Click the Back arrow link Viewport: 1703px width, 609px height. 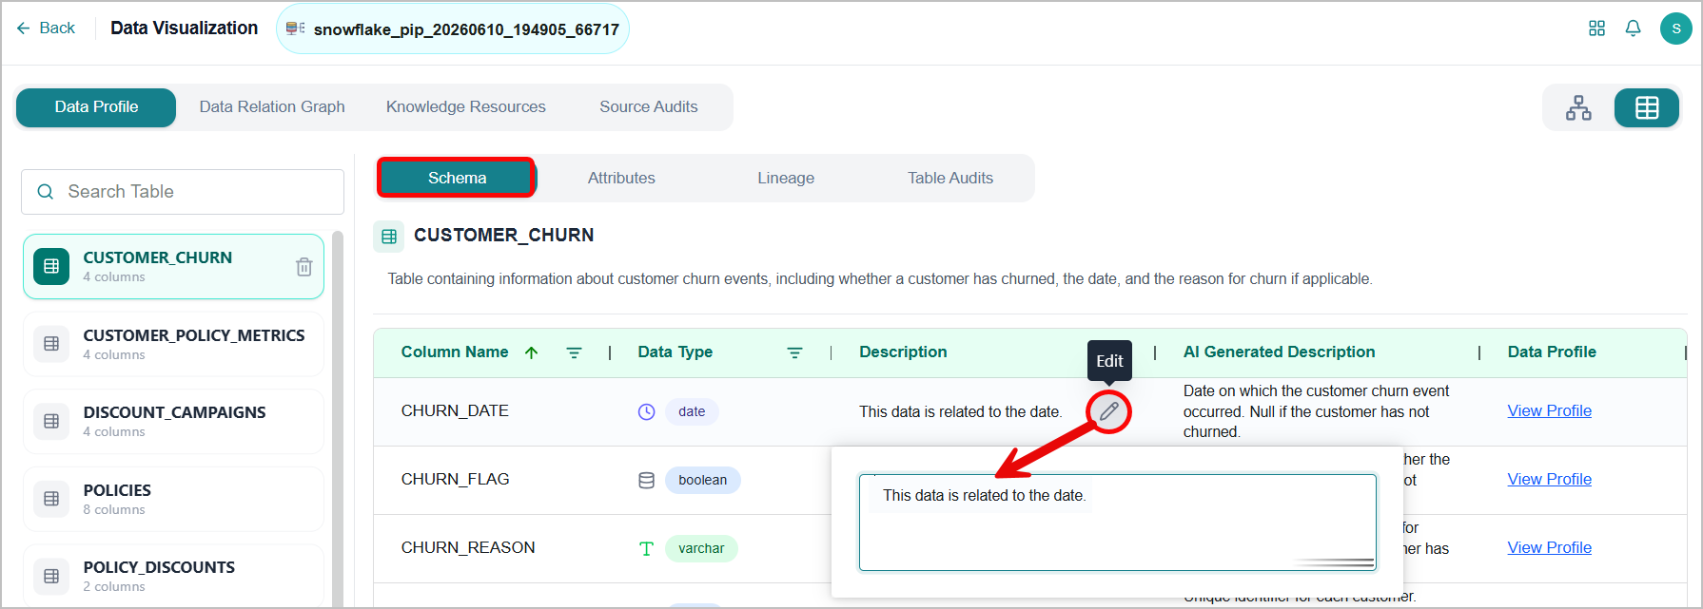(x=45, y=29)
